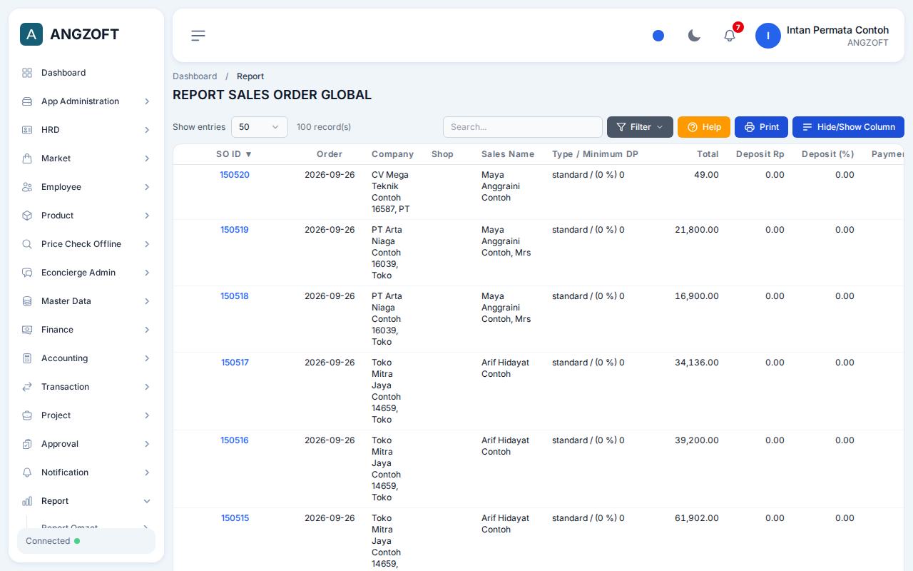913x571 pixels.
Task: Open the Dashboard menu item
Action: click(x=86, y=73)
